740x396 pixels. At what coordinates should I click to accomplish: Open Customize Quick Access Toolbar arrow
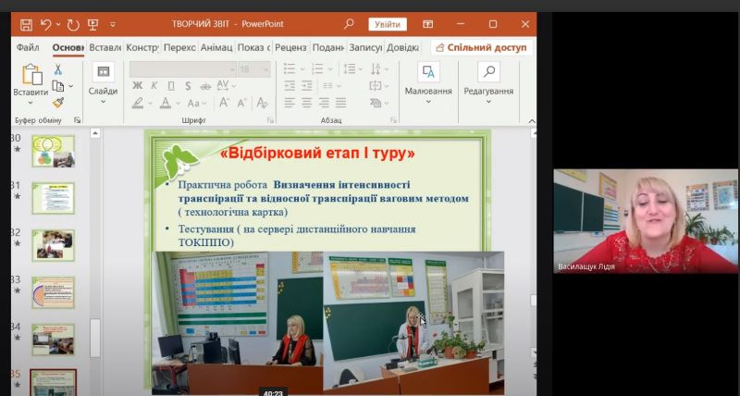tap(112, 25)
